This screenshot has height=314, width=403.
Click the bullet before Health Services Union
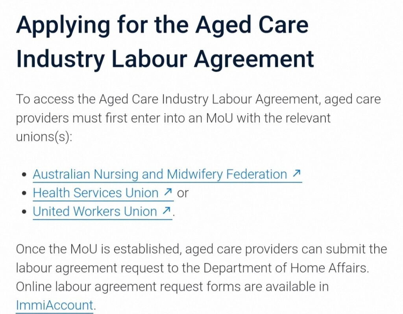[25, 193]
